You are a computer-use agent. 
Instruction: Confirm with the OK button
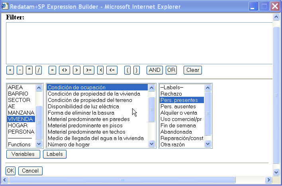(10, 171)
